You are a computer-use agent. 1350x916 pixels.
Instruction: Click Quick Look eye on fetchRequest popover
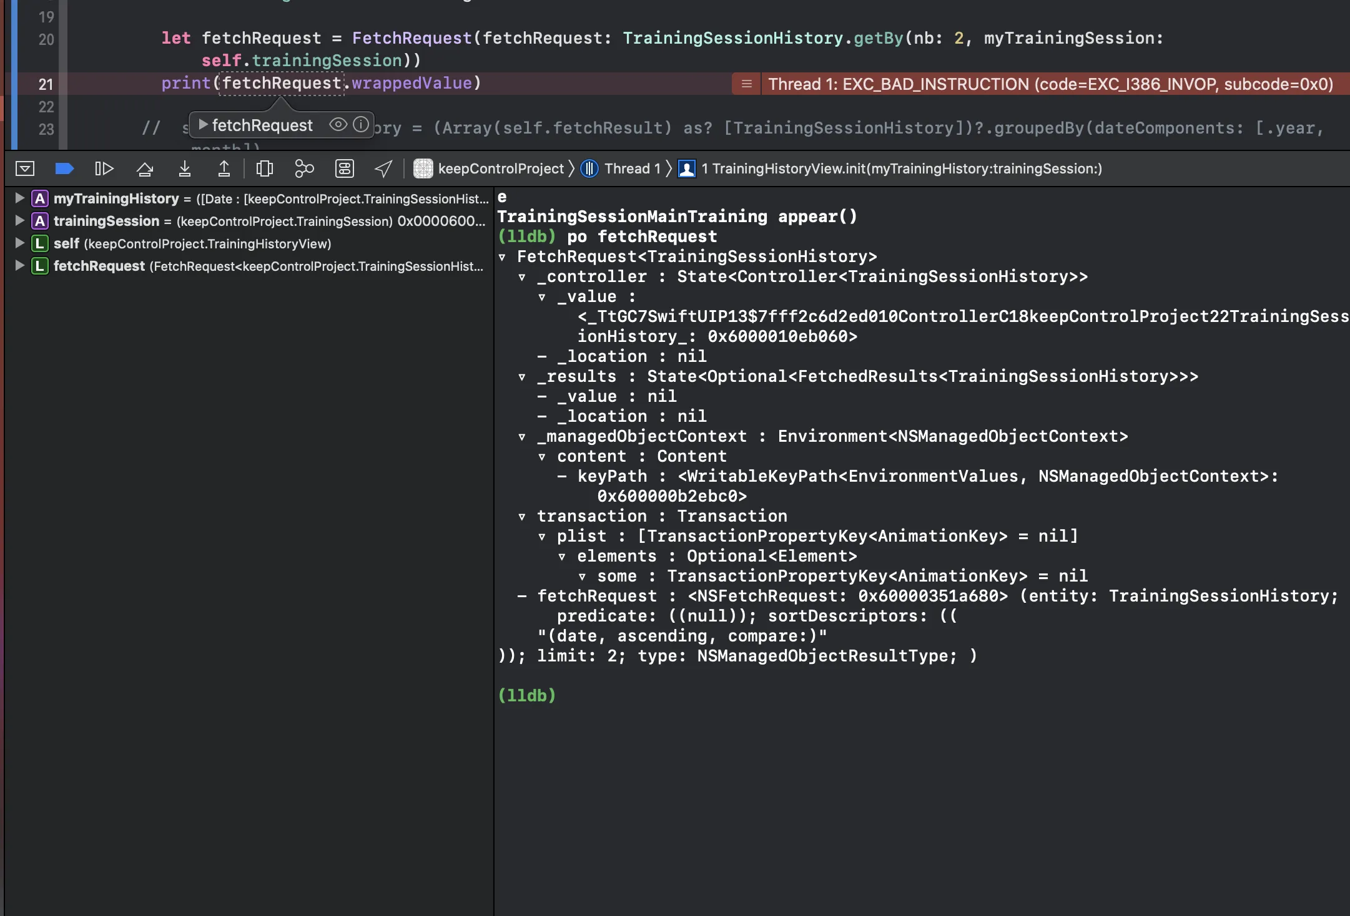point(338,125)
